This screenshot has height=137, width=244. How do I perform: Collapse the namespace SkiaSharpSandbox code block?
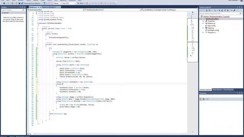(37, 23)
